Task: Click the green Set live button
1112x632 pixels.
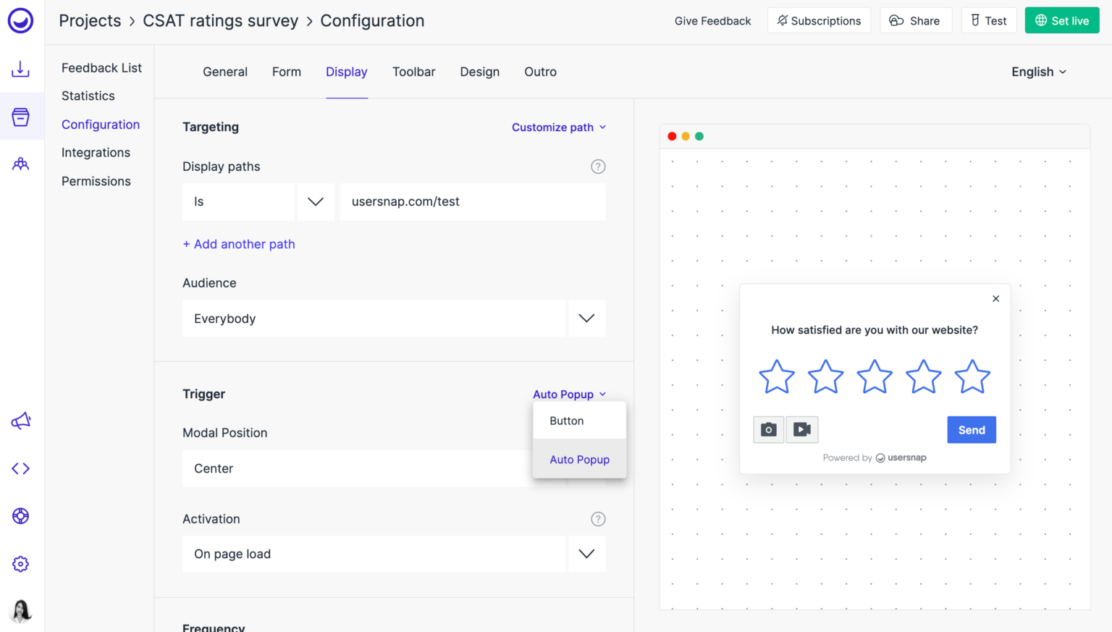Action: (1062, 20)
